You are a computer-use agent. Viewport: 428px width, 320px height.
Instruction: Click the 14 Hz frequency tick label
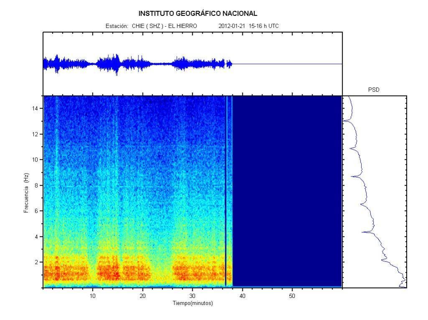tap(36, 108)
